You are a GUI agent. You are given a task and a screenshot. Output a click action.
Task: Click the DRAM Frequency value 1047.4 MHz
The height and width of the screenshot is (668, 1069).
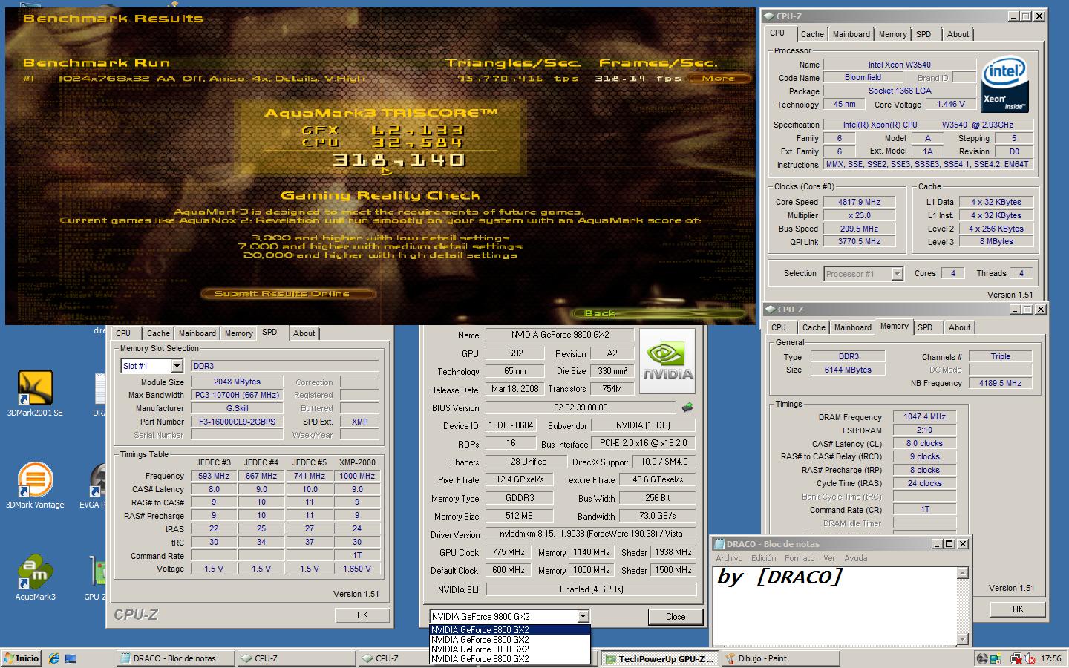[924, 416]
